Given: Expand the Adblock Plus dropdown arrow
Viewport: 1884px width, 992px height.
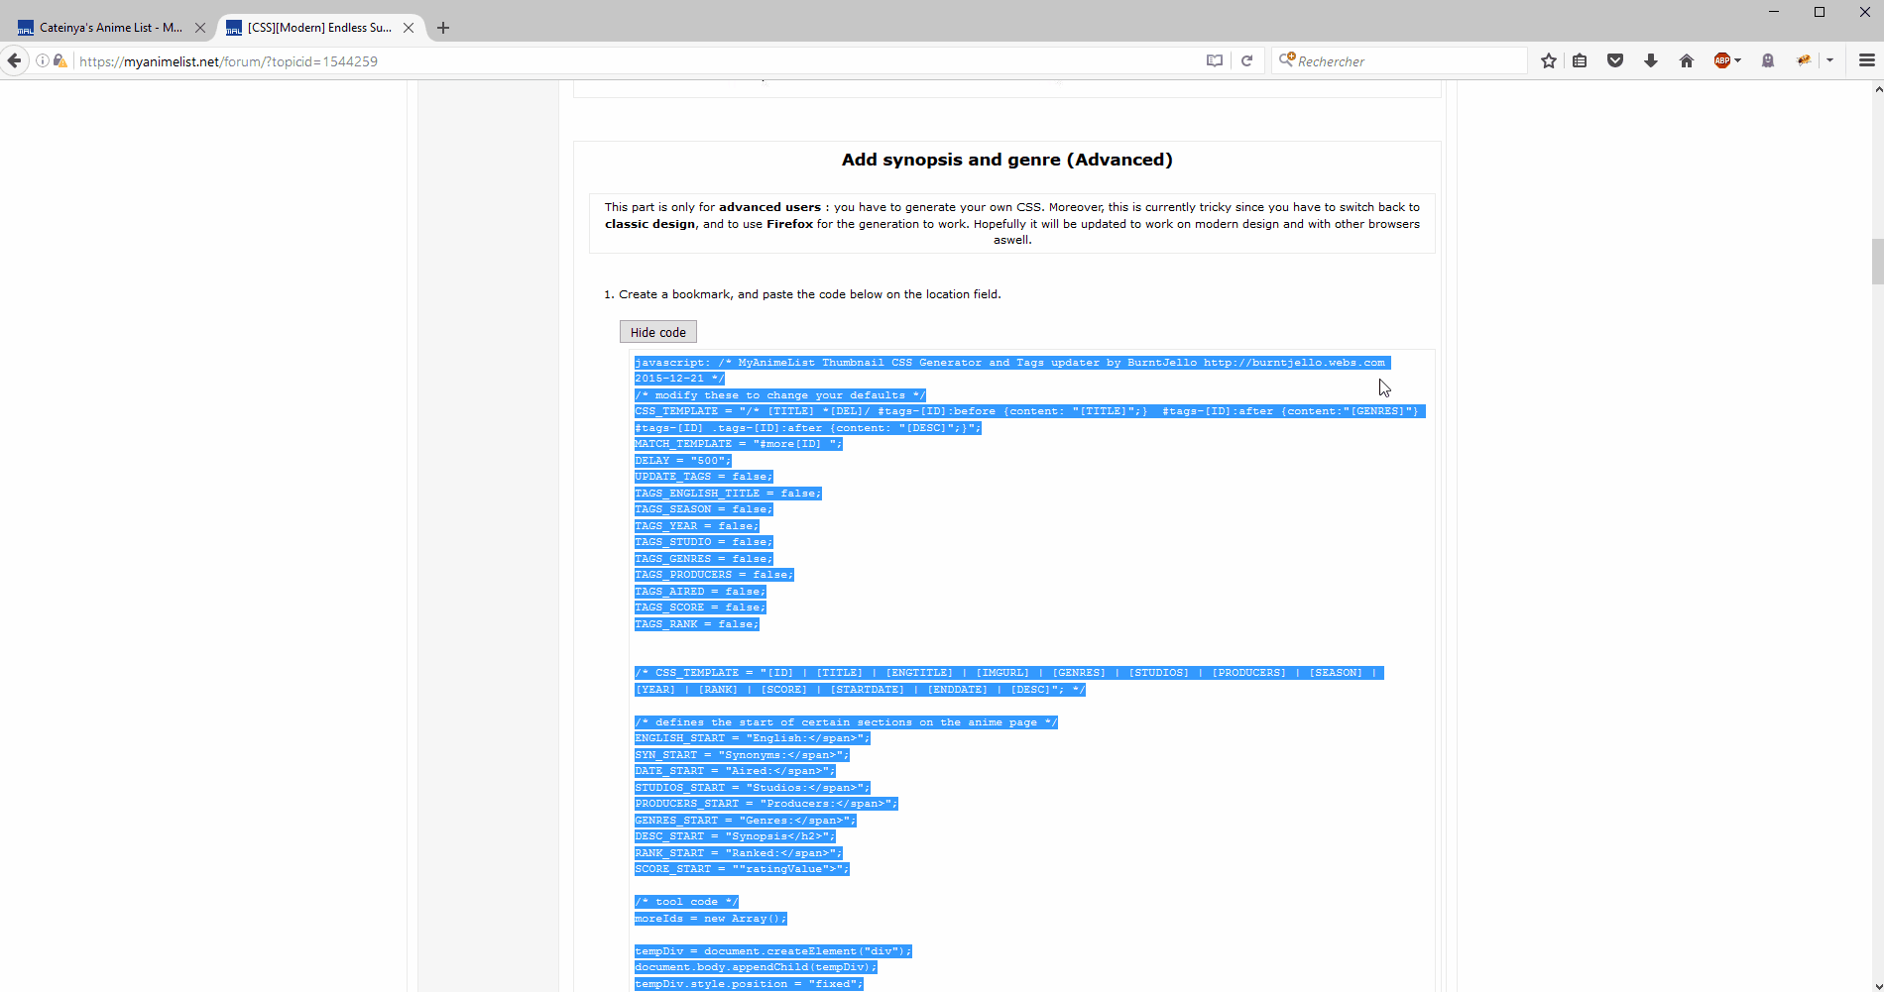Looking at the screenshot, I should point(1737,60).
